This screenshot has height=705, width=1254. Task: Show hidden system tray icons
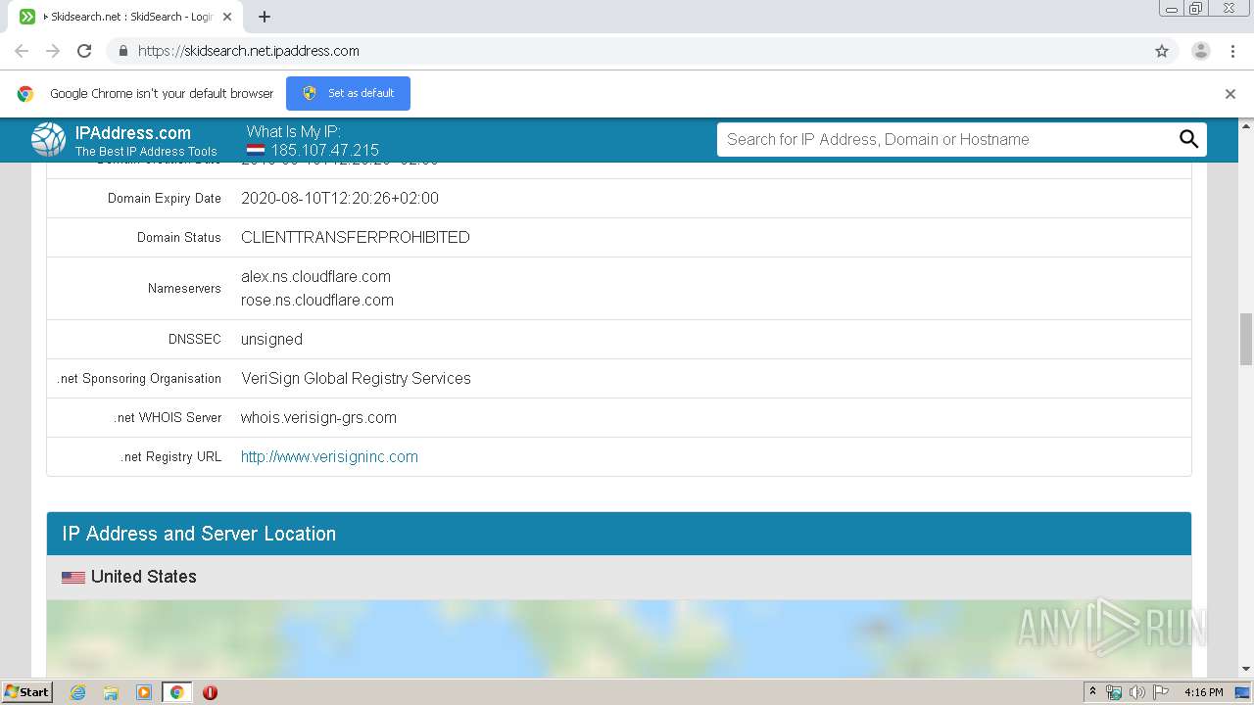click(1093, 692)
